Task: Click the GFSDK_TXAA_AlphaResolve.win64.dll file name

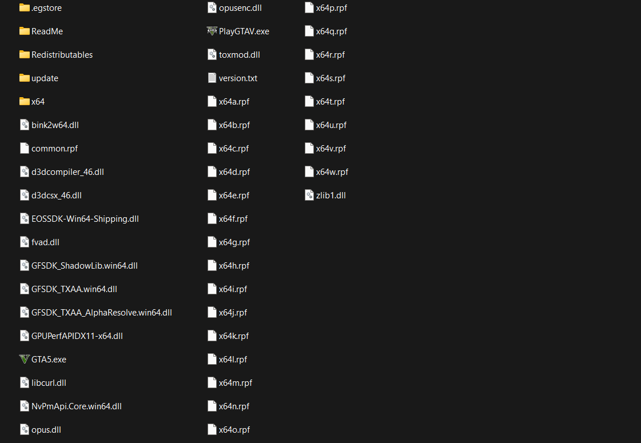Action: [101, 313]
